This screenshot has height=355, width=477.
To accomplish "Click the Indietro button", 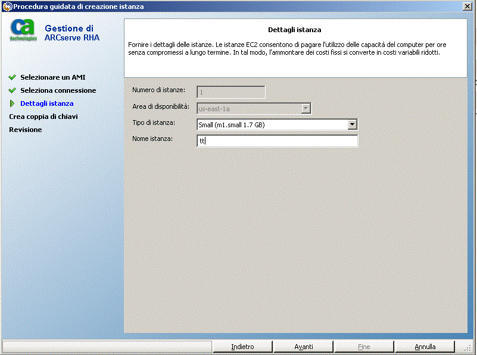I will 242,347.
